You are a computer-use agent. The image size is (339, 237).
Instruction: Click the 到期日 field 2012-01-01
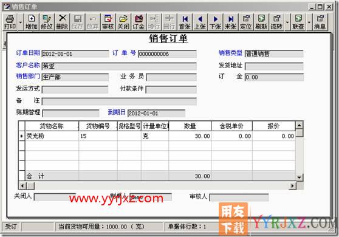[x=156, y=113]
